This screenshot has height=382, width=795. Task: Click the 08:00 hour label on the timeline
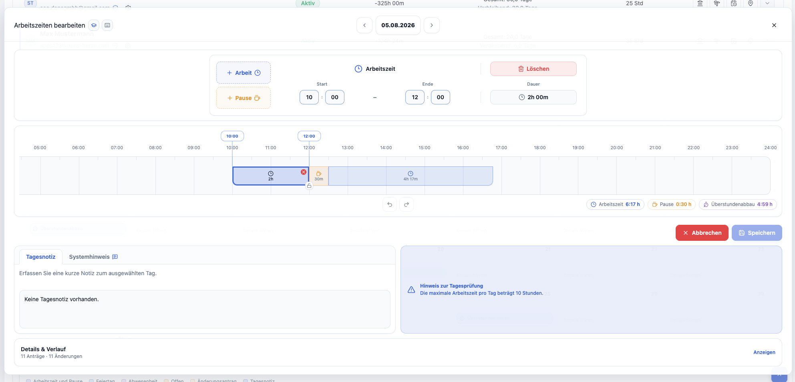[155, 148]
